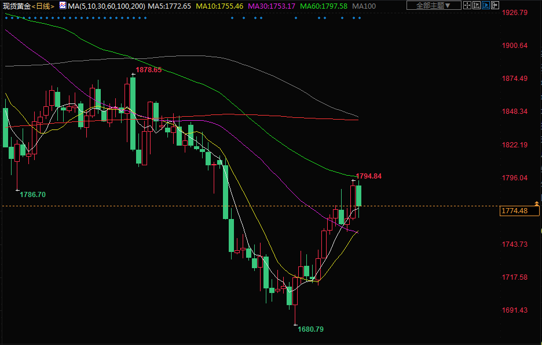Click the crosshair cursor icon in toolbar
Image resolution: width=542 pixels, height=345 pixels.
click(x=467, y=6)
